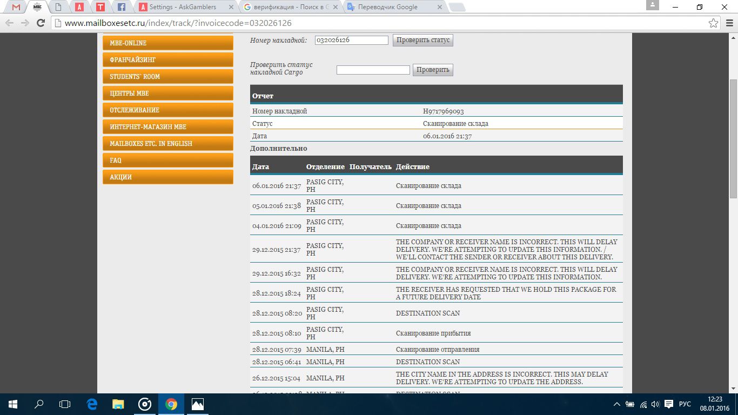Switch to the Gmail pinned tab
The height and width of the screenshot is (415, 738).
pos(16,7)
